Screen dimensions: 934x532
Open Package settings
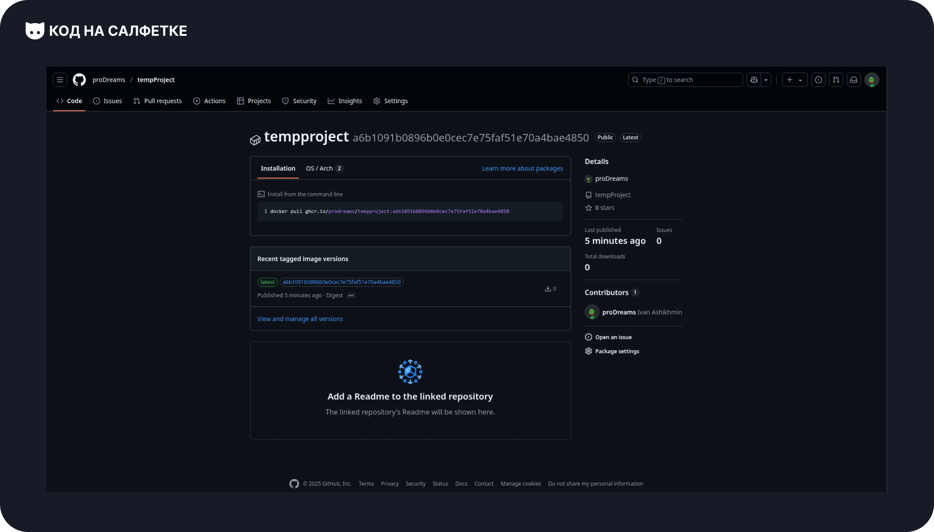(612, 352)
